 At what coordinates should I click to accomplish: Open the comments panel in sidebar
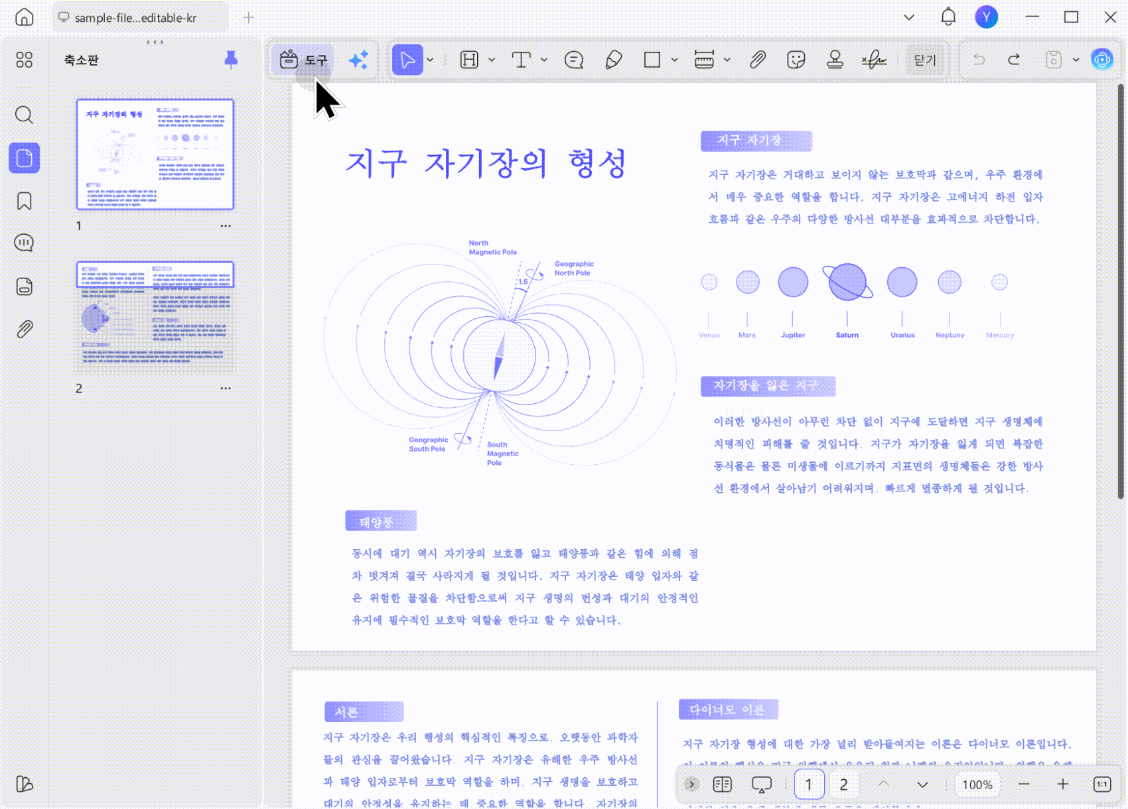coord(25,243)
